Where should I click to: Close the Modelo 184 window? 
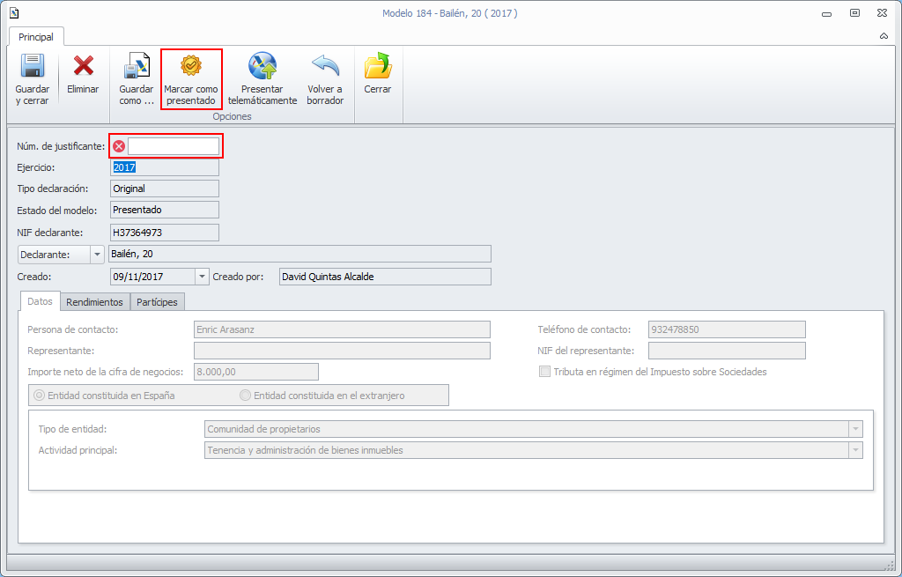tap(882, 13)
